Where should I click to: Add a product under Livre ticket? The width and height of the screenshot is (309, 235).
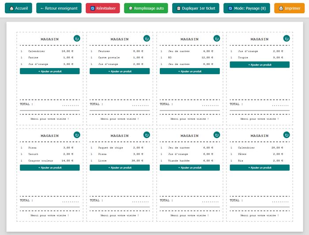click(120, 168)
